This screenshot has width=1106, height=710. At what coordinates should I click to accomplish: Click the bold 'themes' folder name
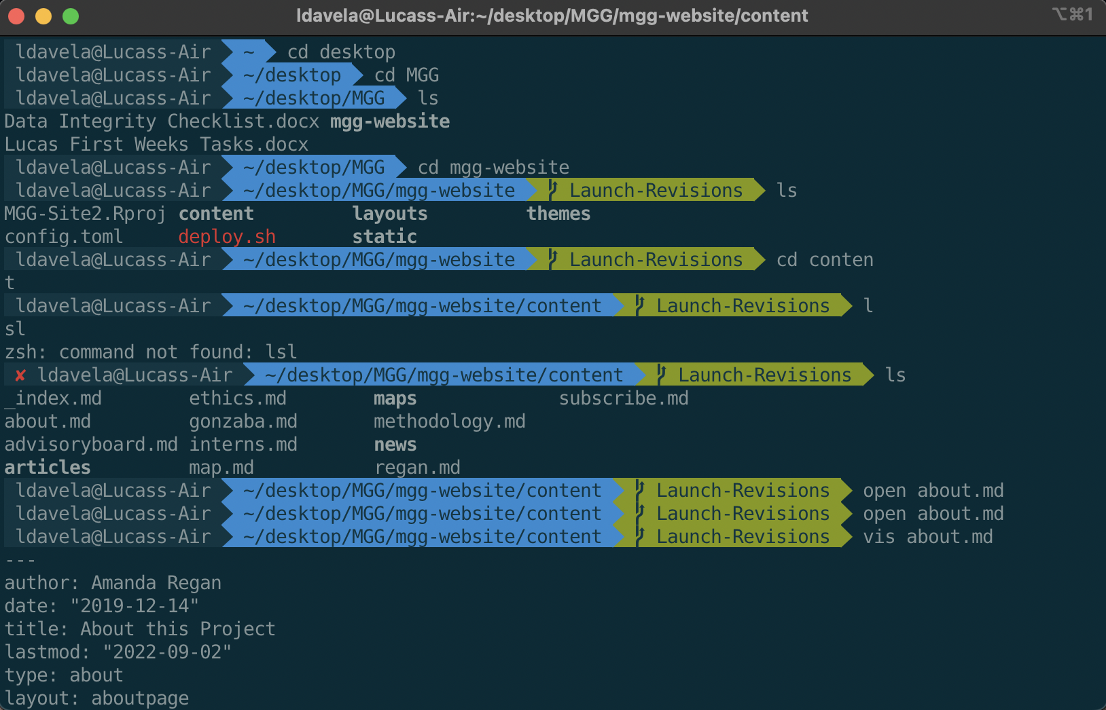(558, 214)
